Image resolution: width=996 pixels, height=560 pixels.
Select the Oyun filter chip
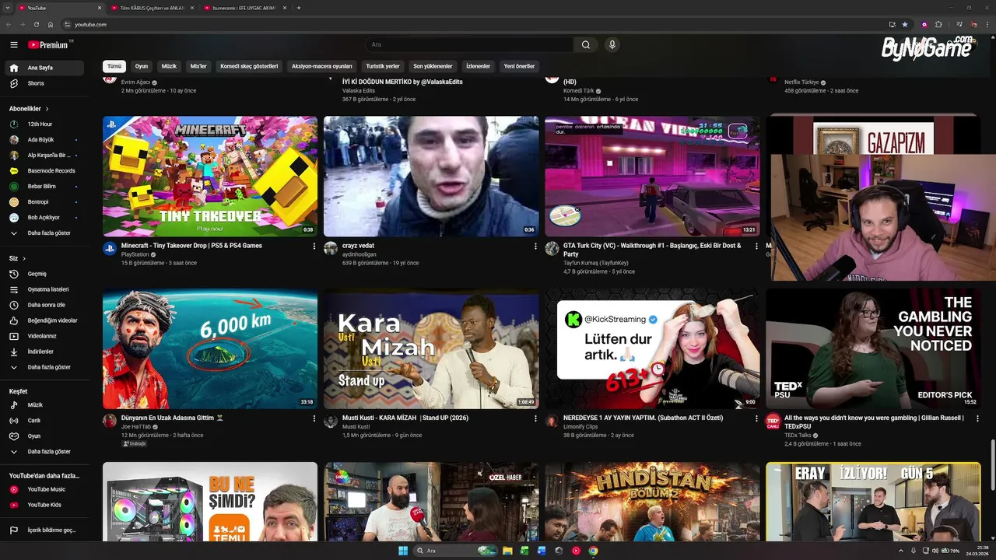click(x=142, y=66)
